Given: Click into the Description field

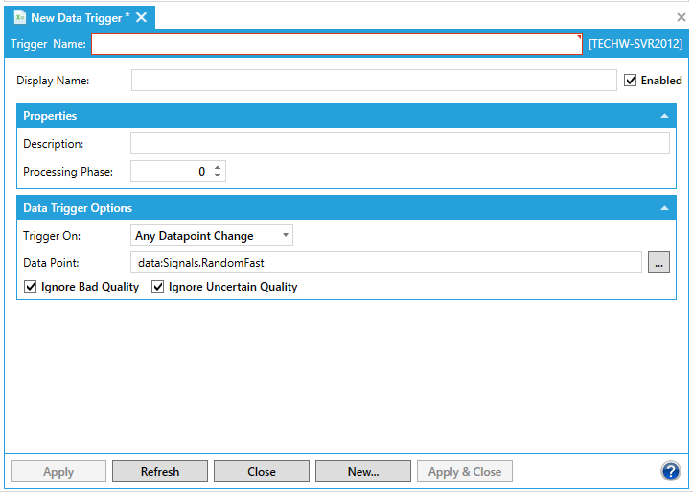Looking at the screenshot, I should (x=400, y=144).
